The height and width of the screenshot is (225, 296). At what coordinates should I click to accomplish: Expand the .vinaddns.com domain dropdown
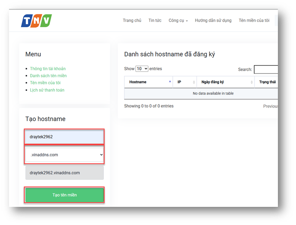[x=64, y=155]
